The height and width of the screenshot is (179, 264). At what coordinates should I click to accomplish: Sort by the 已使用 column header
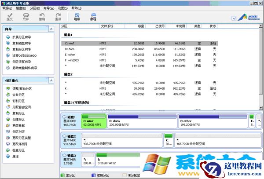[x=156, y=26]
